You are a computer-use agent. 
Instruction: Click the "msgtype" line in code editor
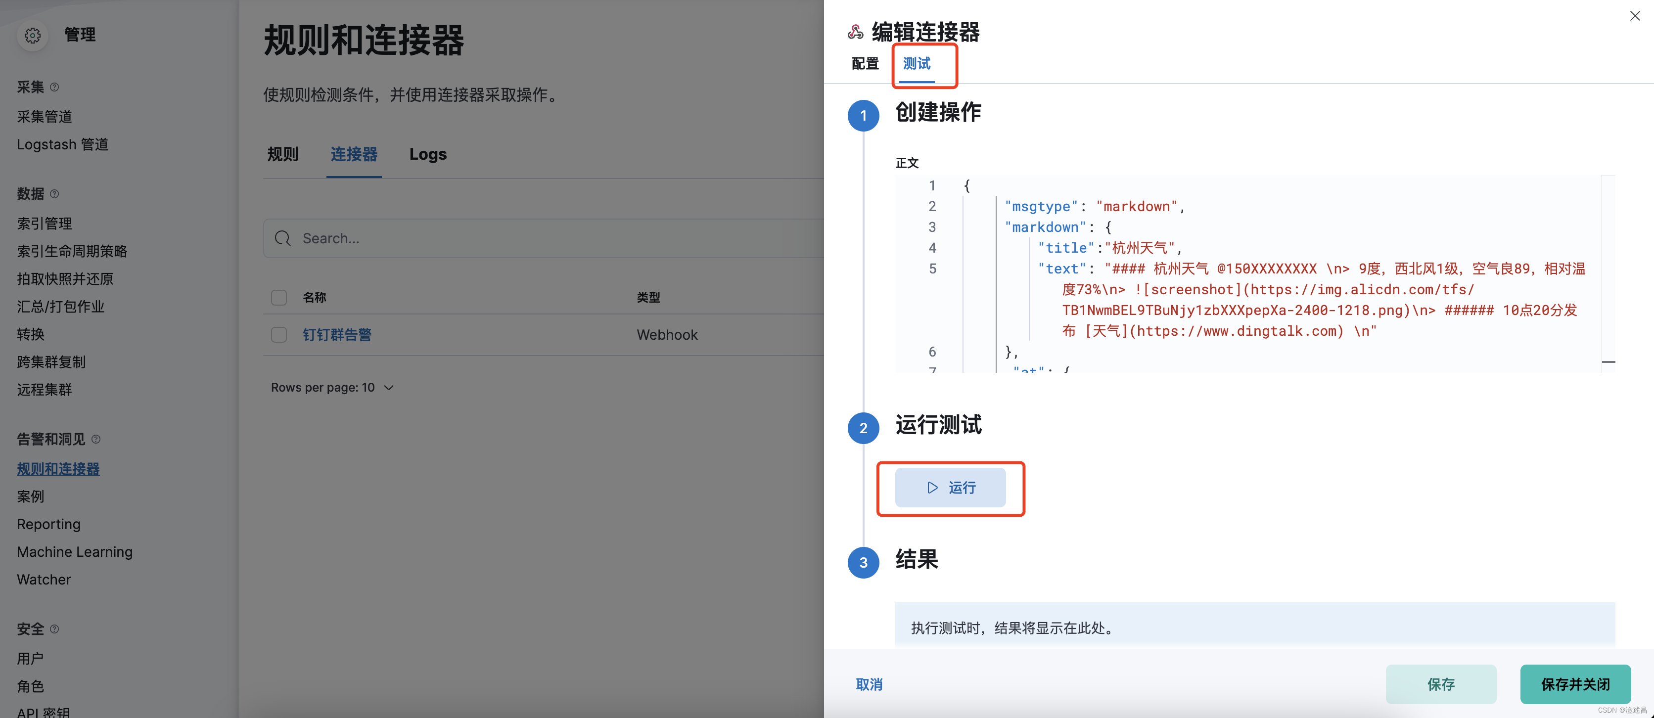[1094, 207]
